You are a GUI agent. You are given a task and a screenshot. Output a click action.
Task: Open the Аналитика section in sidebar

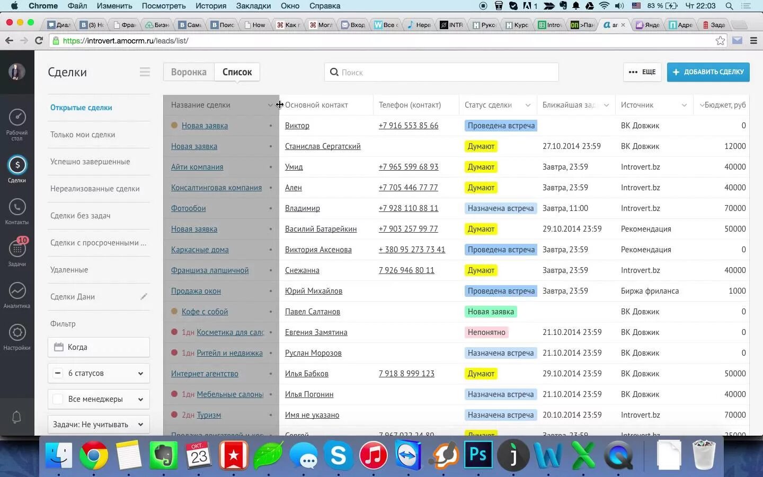click(x=17, y=293)
